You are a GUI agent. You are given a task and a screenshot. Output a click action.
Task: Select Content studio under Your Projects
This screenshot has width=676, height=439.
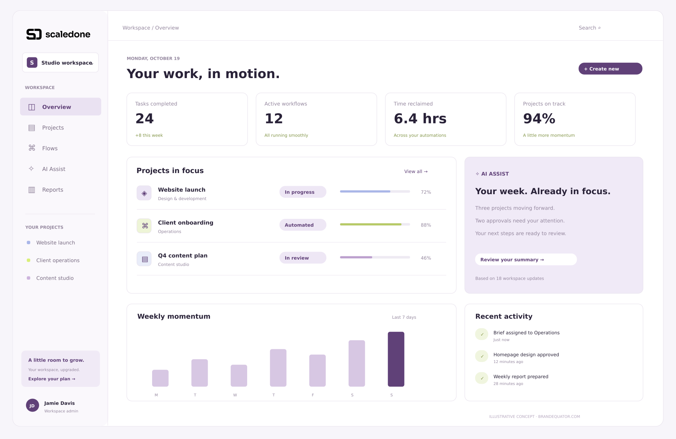50,278
